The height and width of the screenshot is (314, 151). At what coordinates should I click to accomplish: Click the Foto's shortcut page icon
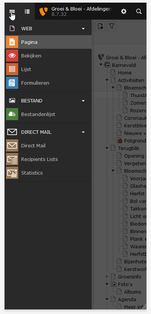click(114, 284)
